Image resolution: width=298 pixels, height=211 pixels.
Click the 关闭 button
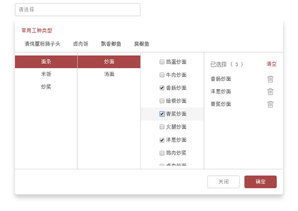[x=223, y=182]
